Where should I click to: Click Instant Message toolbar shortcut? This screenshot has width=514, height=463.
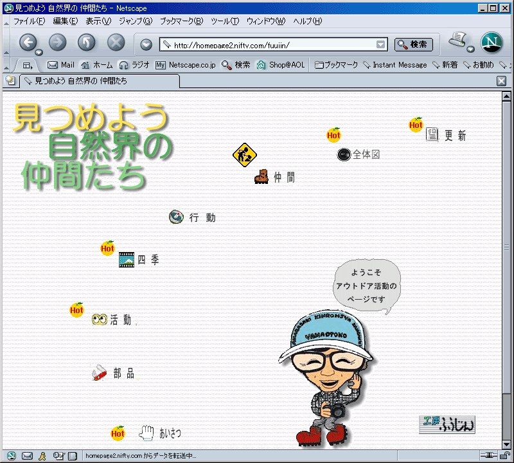[395, 65]
